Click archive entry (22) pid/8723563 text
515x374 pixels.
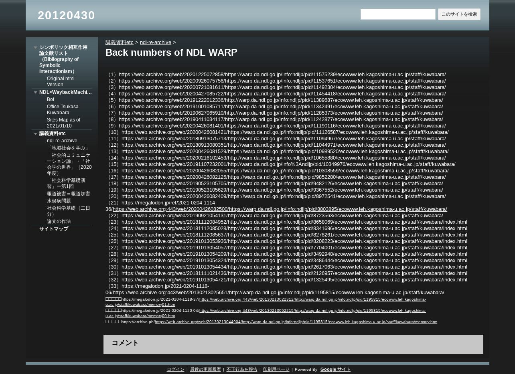tap(274, 216)
